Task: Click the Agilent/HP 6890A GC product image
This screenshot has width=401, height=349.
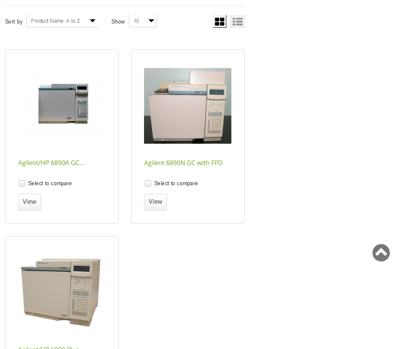Action: click(63, 104)
